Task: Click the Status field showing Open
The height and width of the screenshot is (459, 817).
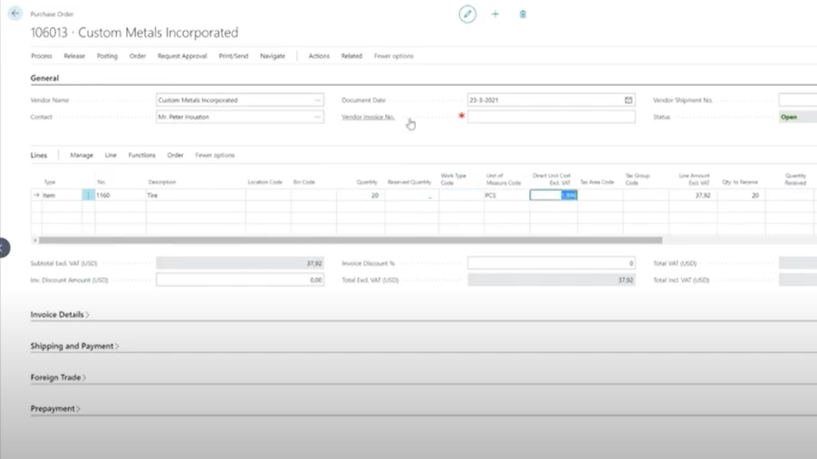Action: pyautogui.click(x=798, y=117)
